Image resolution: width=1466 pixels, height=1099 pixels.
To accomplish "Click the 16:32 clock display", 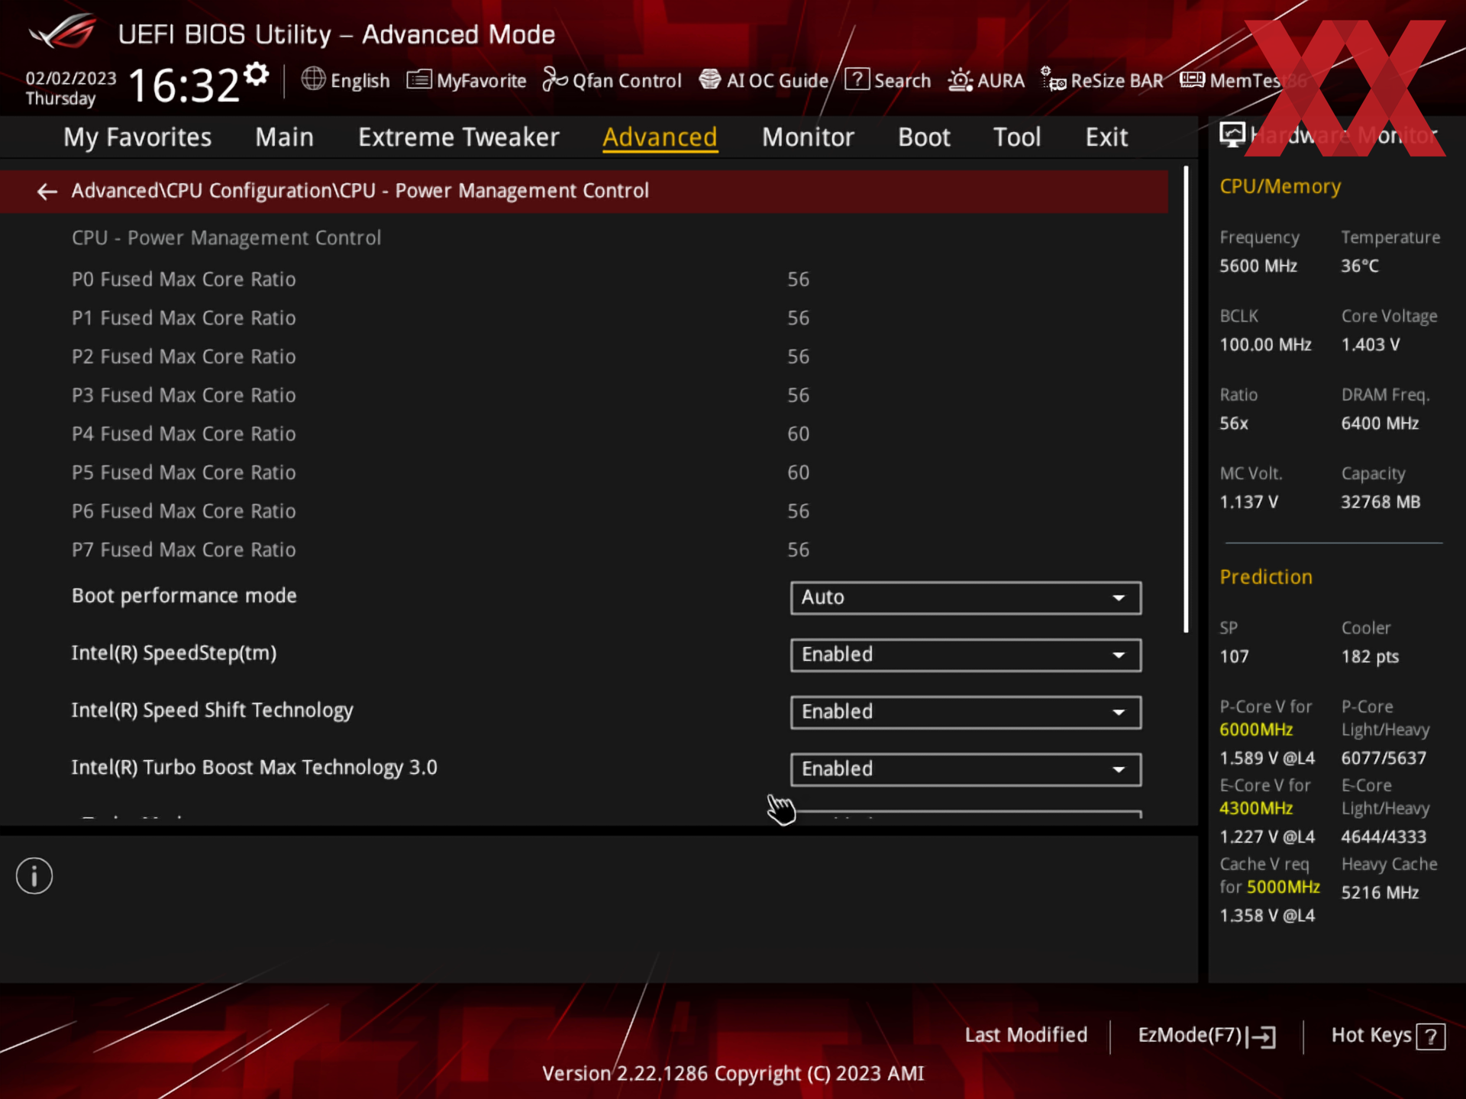I will click(184, 85).
